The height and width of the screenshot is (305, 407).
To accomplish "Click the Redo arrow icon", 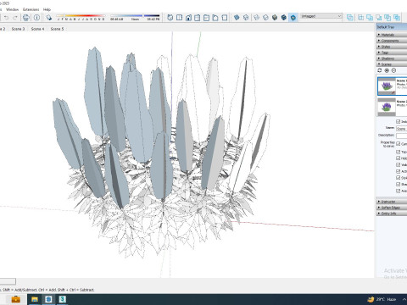I will pyautogui.click(x=15, y=18).
